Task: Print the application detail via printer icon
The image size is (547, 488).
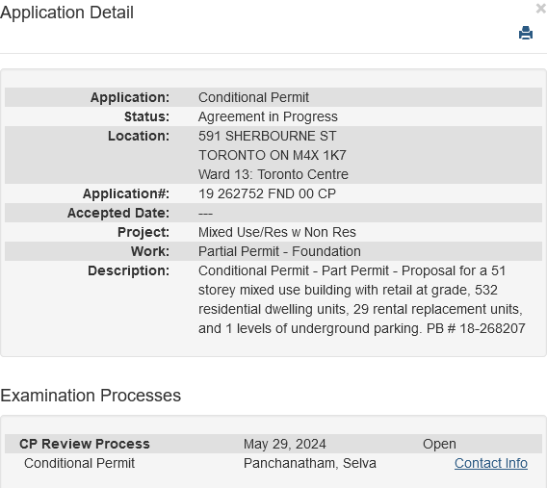Action: (x=526, y=33)
